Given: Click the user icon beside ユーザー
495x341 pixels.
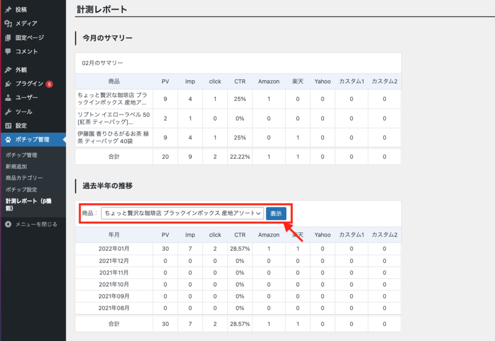Looking at the screenshot, I should point(8,98).
